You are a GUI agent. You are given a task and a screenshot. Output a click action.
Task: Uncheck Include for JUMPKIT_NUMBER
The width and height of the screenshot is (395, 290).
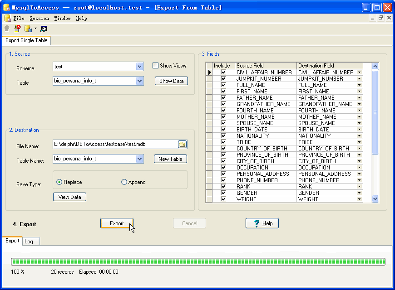223,78
